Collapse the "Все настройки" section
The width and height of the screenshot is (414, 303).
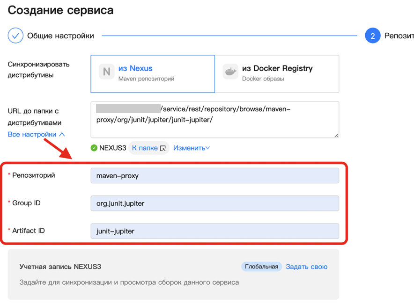click(36, 134)
